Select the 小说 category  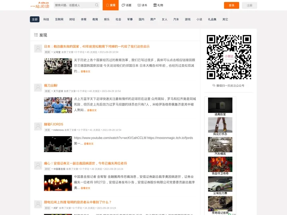click(199, 19)
